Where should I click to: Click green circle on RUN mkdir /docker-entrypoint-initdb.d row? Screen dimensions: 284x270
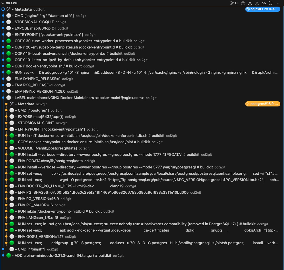pos(12,211)
